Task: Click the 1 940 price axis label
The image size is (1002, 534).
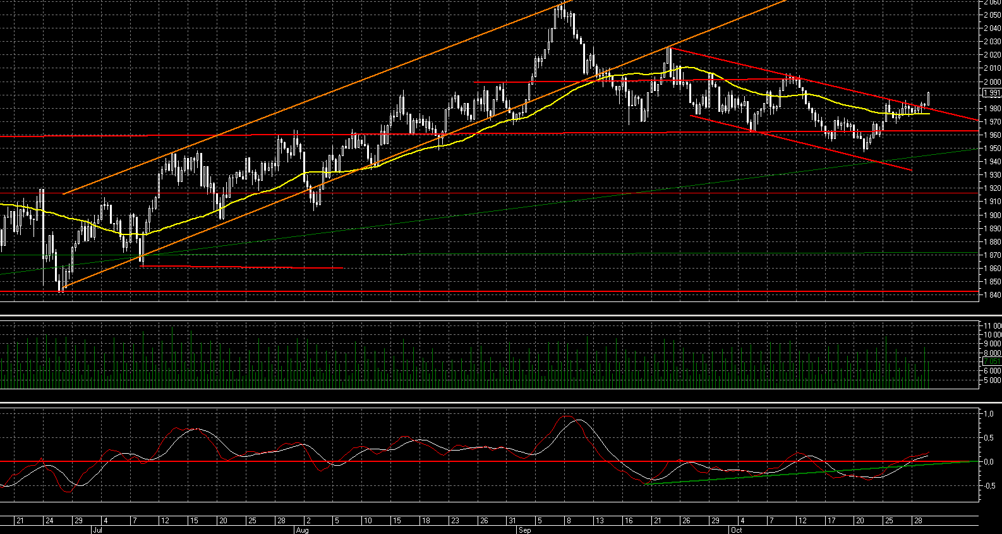Action: pyautogui.click(x=993, y=161)
